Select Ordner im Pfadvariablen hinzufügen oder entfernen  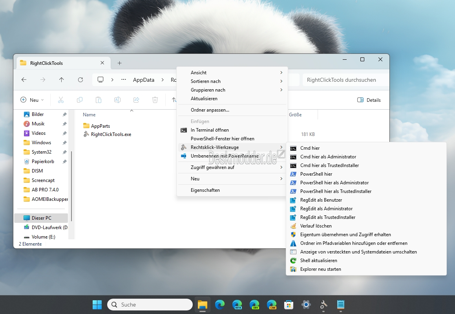tap(366, 243)
